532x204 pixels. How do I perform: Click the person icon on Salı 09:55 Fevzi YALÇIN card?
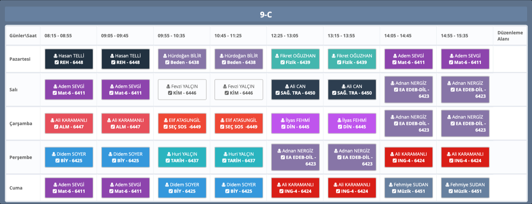pyautogui.click(x=168, y=87)
